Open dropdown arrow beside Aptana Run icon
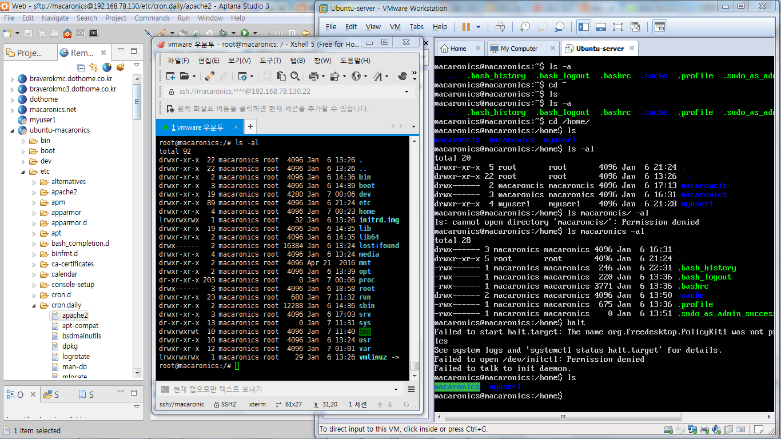The width and height of the screenshot is (781, 439). tap(255, 34)
